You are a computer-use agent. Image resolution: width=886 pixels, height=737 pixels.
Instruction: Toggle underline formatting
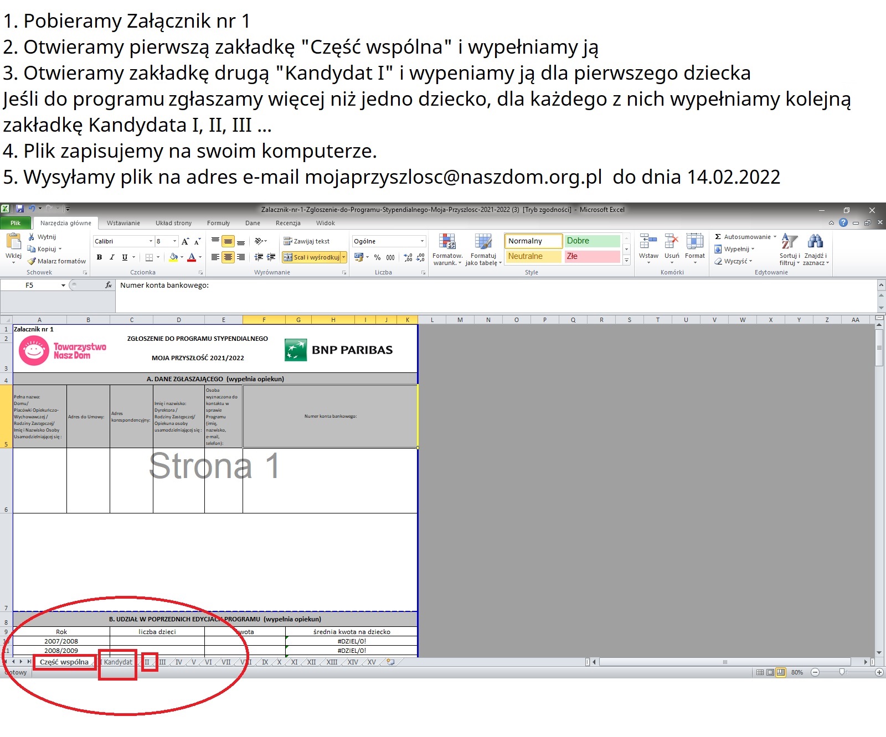pos(125,257)
